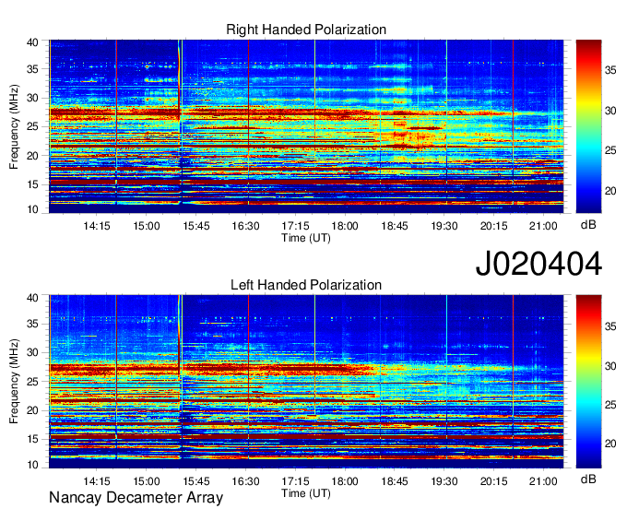627x509 pixels.
Task: Select the large "J020404" observation label
Action: pos(538,263)
